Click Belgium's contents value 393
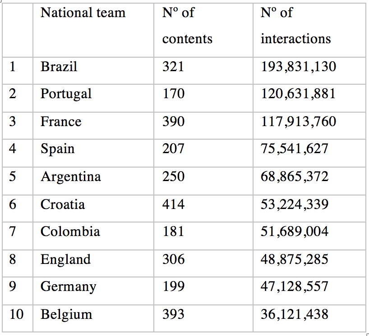 (203, 318)
